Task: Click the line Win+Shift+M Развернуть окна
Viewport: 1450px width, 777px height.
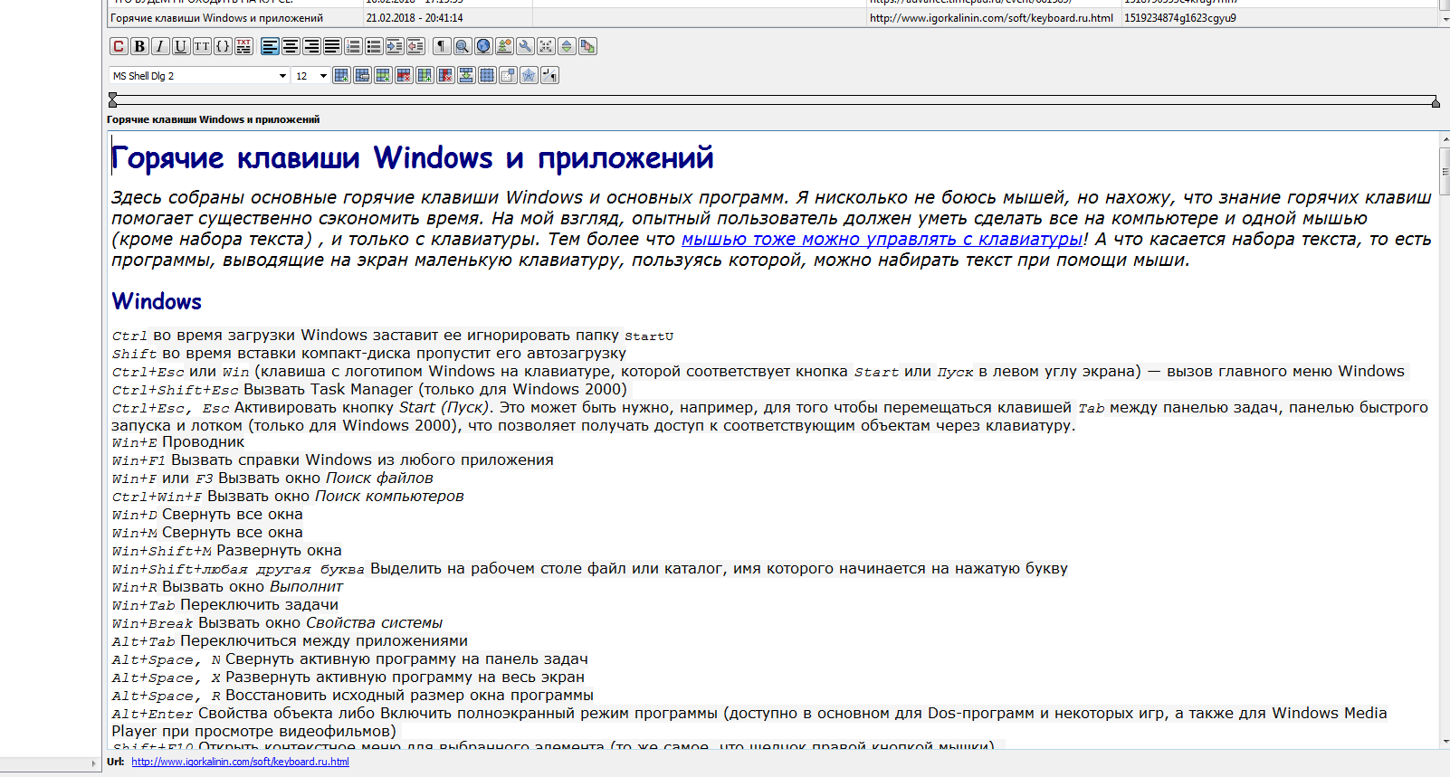Action: pos(227,551)
